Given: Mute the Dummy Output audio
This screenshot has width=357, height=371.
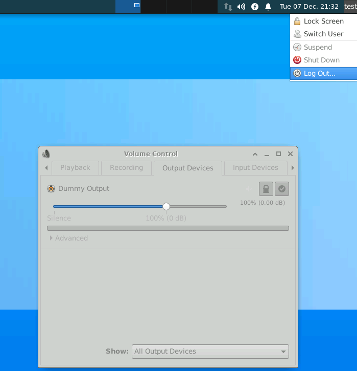Looking at the screenshot, I should [x=249, y=189].
